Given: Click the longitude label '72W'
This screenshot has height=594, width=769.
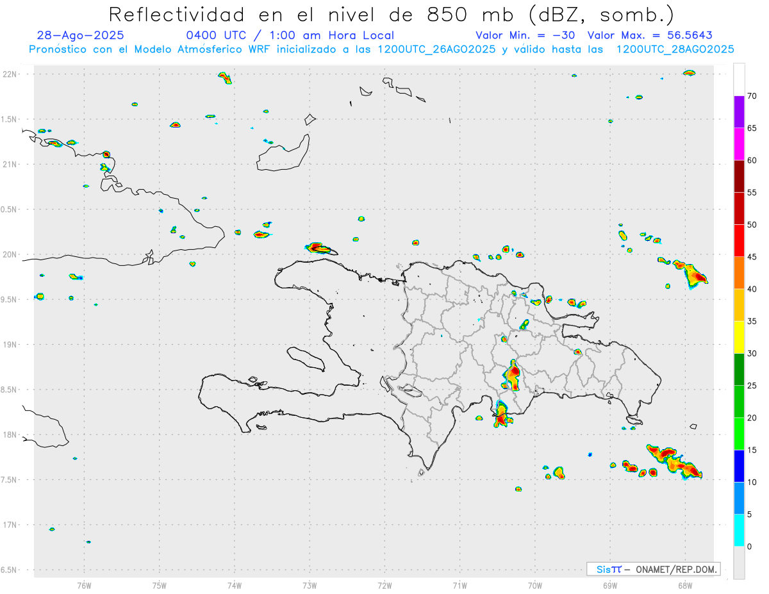Looking at the screenshot, I should (384, 585).
